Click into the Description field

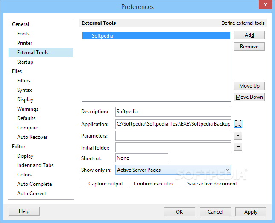click(x=173, y=111)
